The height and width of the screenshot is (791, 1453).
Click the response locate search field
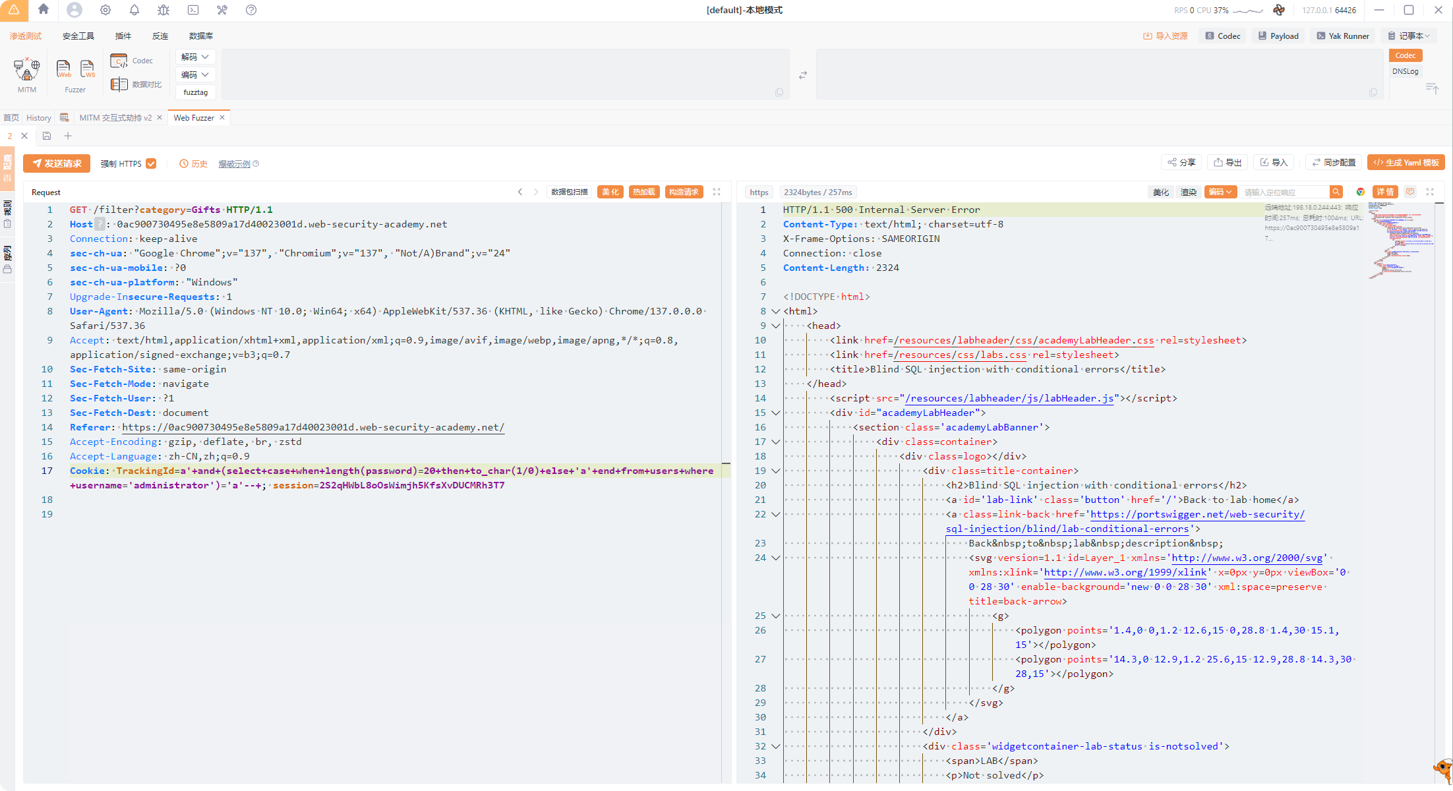coord(1285,192)
